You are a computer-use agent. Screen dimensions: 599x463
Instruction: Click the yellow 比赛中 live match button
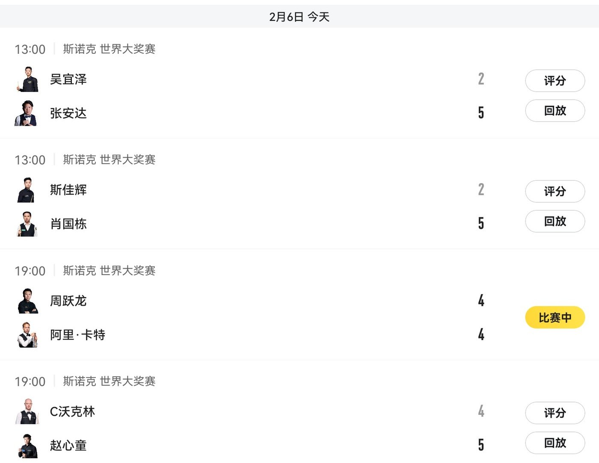click(555, 317)
